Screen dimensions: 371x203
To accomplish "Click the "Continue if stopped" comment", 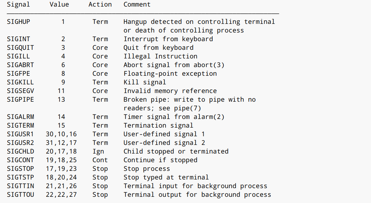I will pos(160,160).
